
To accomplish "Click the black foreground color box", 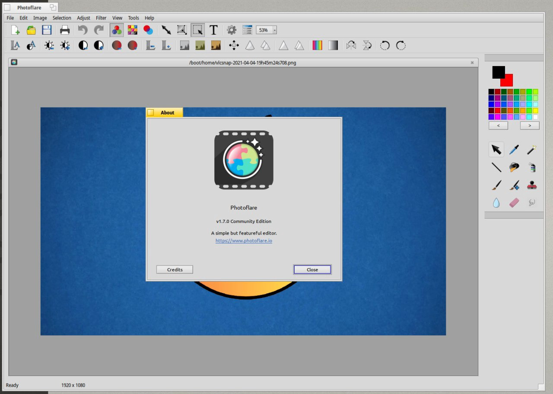I will (498, 72).
